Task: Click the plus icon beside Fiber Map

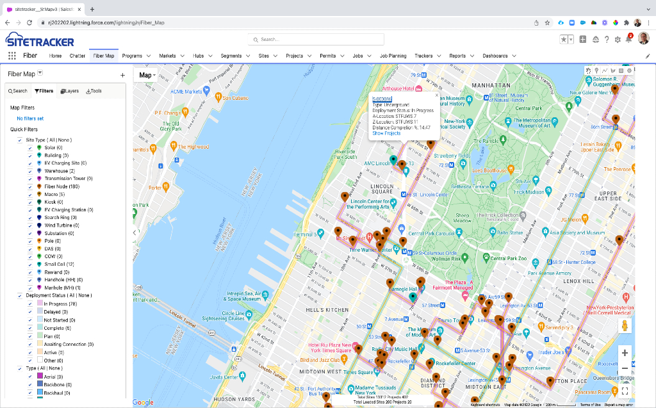Action: coord(122,76)
